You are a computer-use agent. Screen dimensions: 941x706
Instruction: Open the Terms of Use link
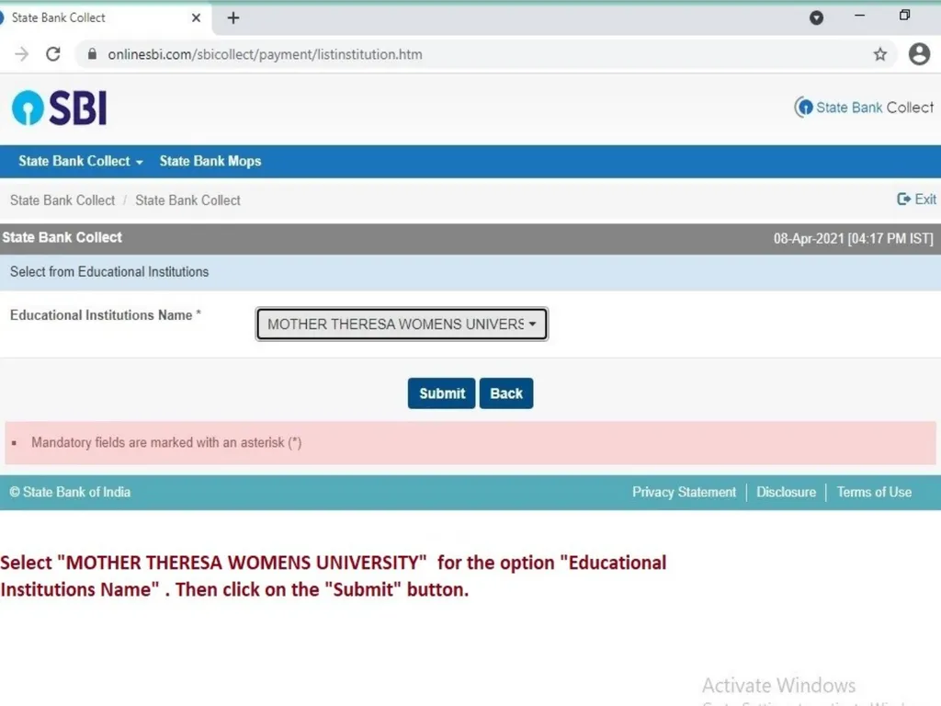point(874,493)
